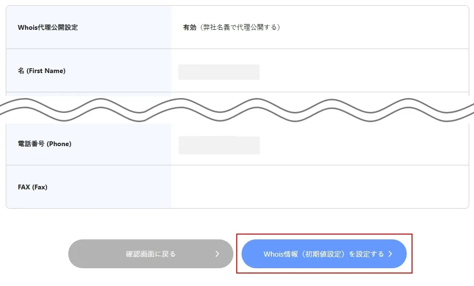Click the wavy omitted-section divider line
Viewport: 474px width, 286px height.
click(237, 110)
